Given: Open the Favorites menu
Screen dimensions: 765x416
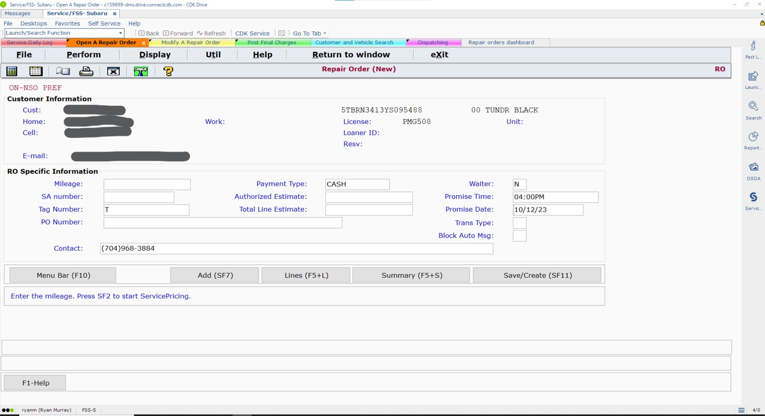Looking at the screenshot, I should coord(67,23).
